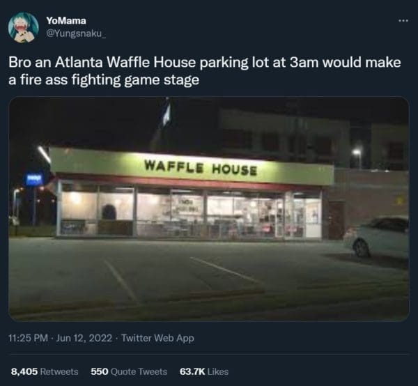Open the three-dot more options menu

coord(403,20)
